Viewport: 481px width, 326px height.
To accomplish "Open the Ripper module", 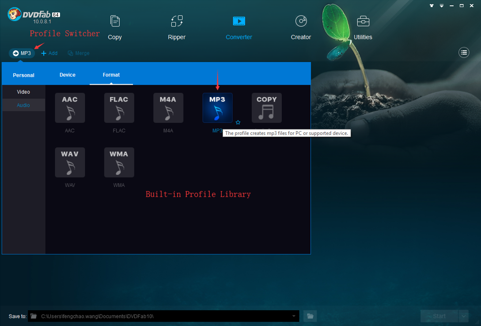I will click(177, 28).
